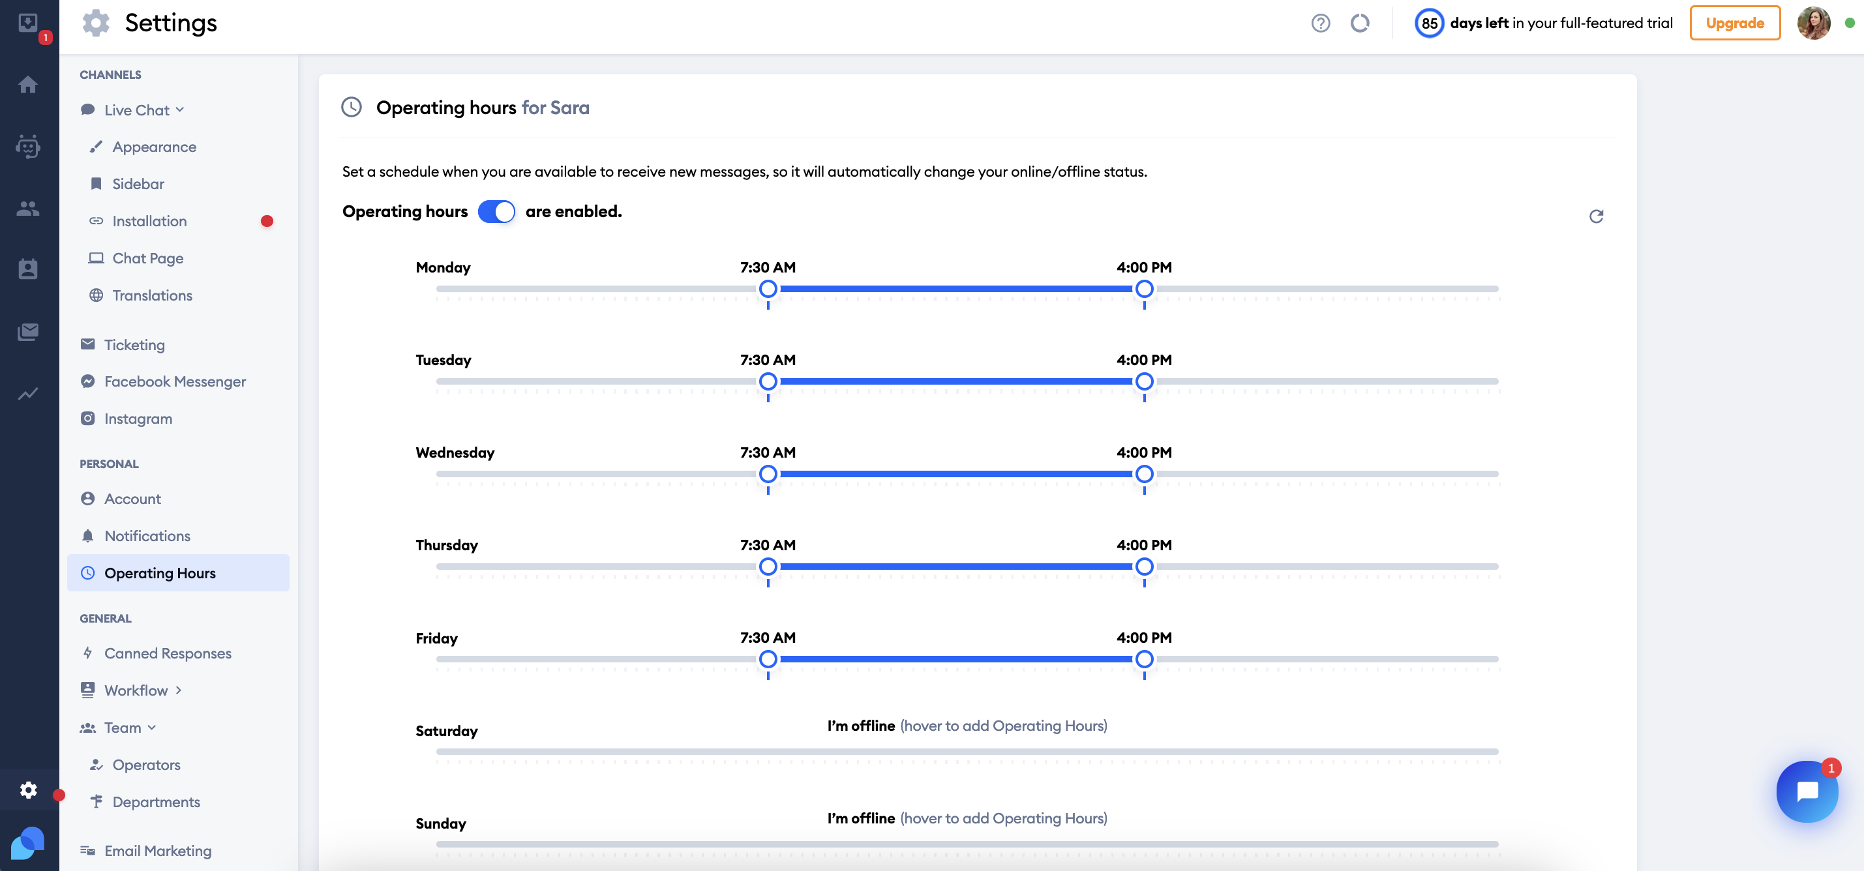1864x871 pixels.
Task: Open the Operators settings entry
Action: click(x=146, y=765)
